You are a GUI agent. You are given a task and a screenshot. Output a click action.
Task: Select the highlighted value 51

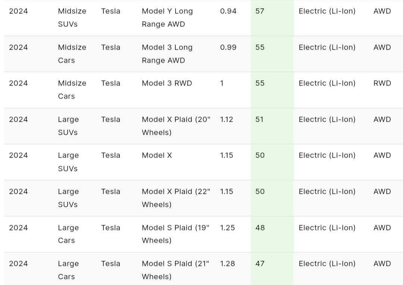point(260,120)
